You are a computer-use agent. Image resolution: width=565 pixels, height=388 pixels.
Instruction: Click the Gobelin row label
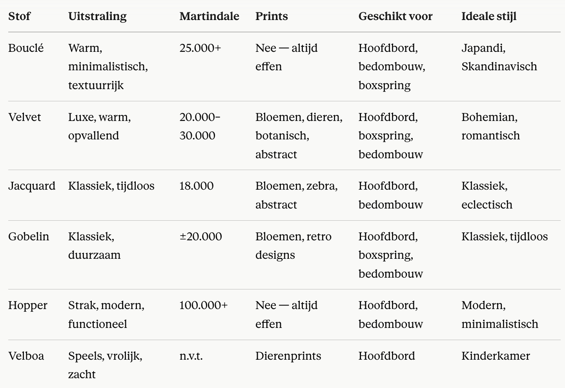point(29,236)
